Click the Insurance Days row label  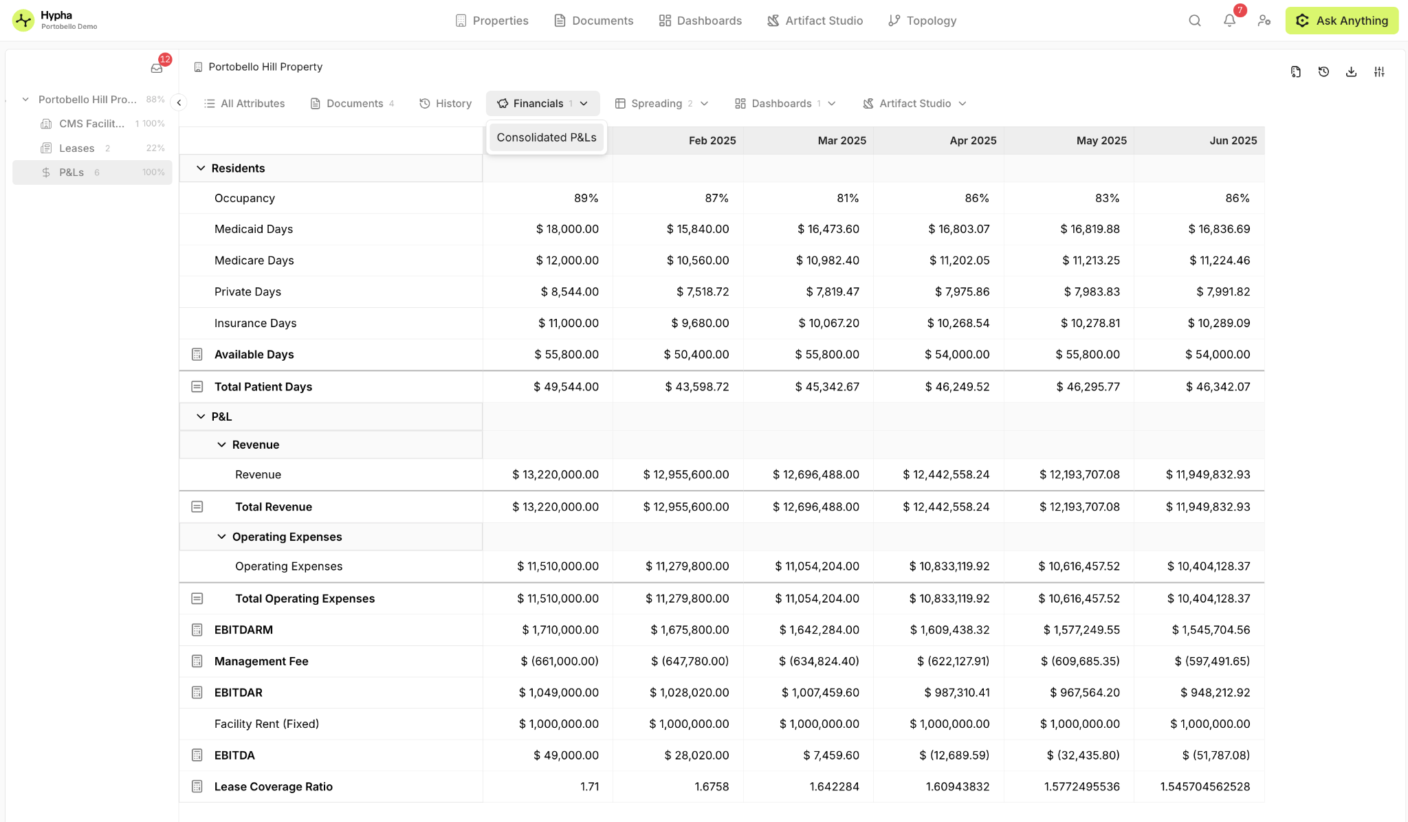256,323
